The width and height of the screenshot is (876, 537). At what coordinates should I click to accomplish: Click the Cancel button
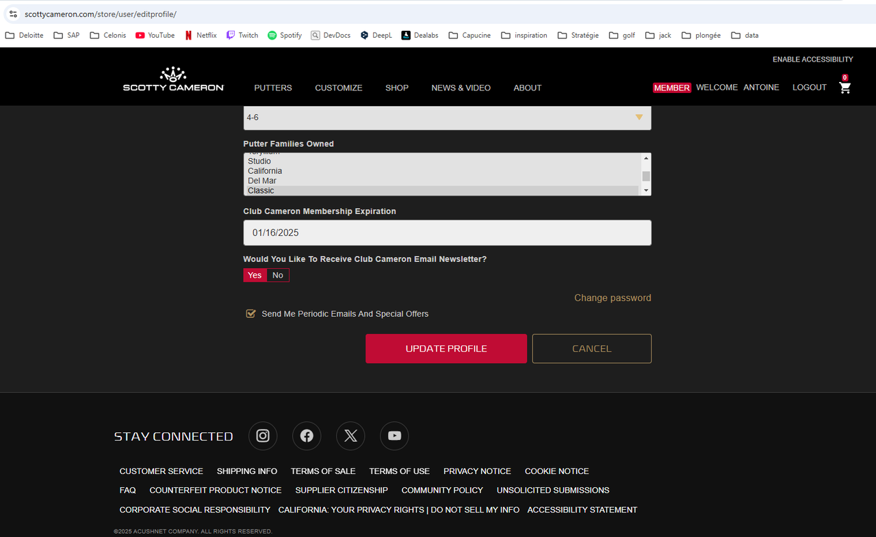click(x=592, y=349)
